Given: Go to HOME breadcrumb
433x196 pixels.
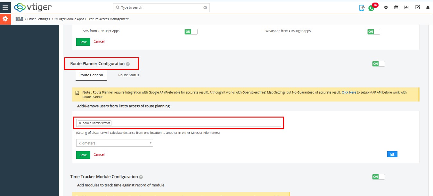Looking at the screenshot, I should coord(19,19).
